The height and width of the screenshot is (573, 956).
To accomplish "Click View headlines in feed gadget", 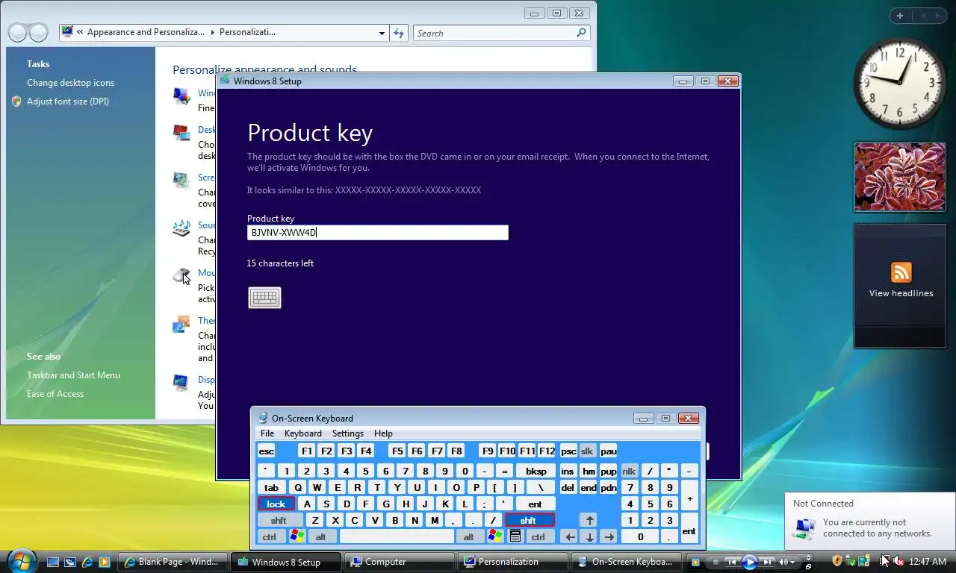I will pyautogui.click(x=901, y=293).
